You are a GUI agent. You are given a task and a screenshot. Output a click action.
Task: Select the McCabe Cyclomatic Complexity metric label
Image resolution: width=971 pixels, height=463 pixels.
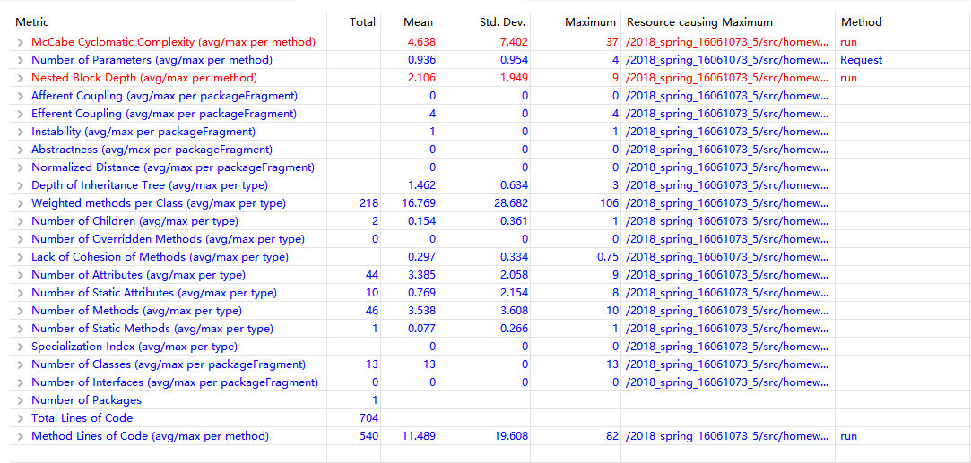pyautogui.click(x=173, y=42)
